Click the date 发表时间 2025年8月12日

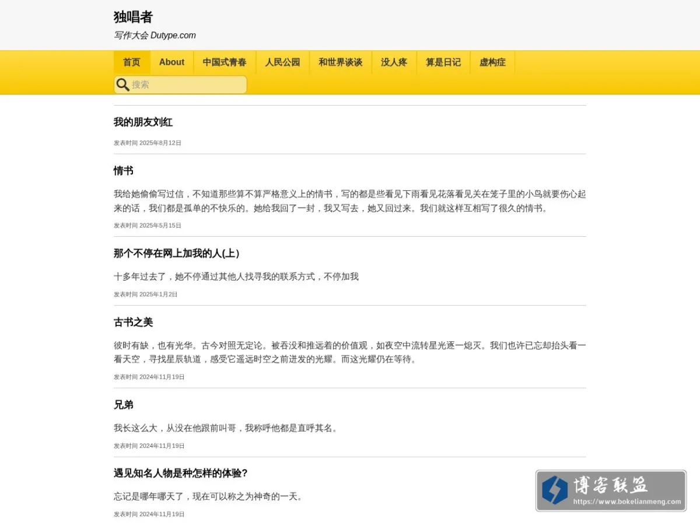tap(148, 143)
